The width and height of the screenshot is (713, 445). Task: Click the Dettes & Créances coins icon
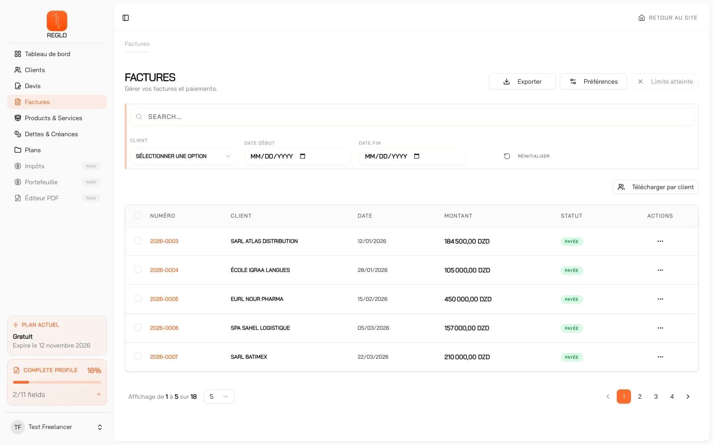click(18, 134)
